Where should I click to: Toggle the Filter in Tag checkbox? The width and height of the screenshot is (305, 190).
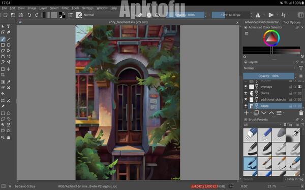294,179
